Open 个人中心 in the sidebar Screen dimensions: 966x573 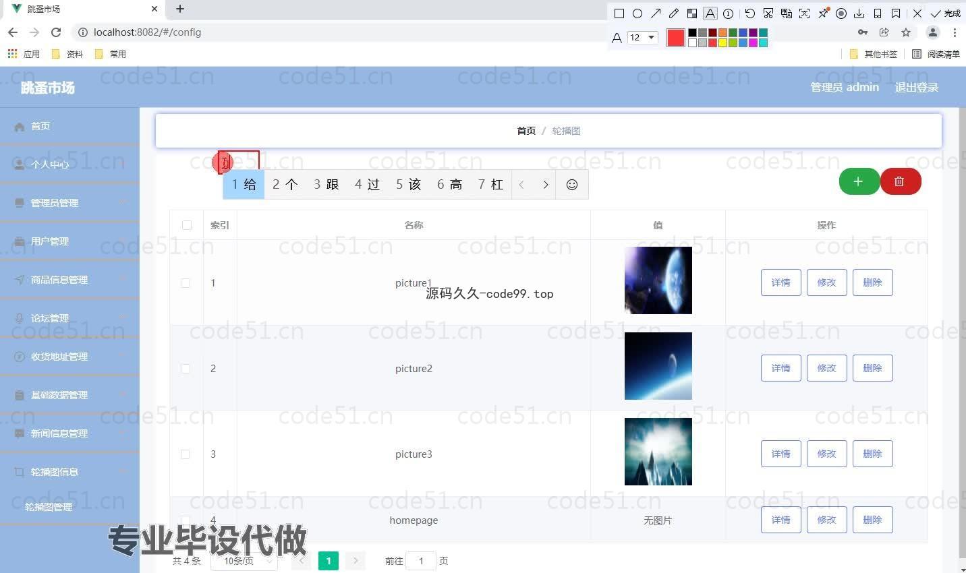[69, 164]
